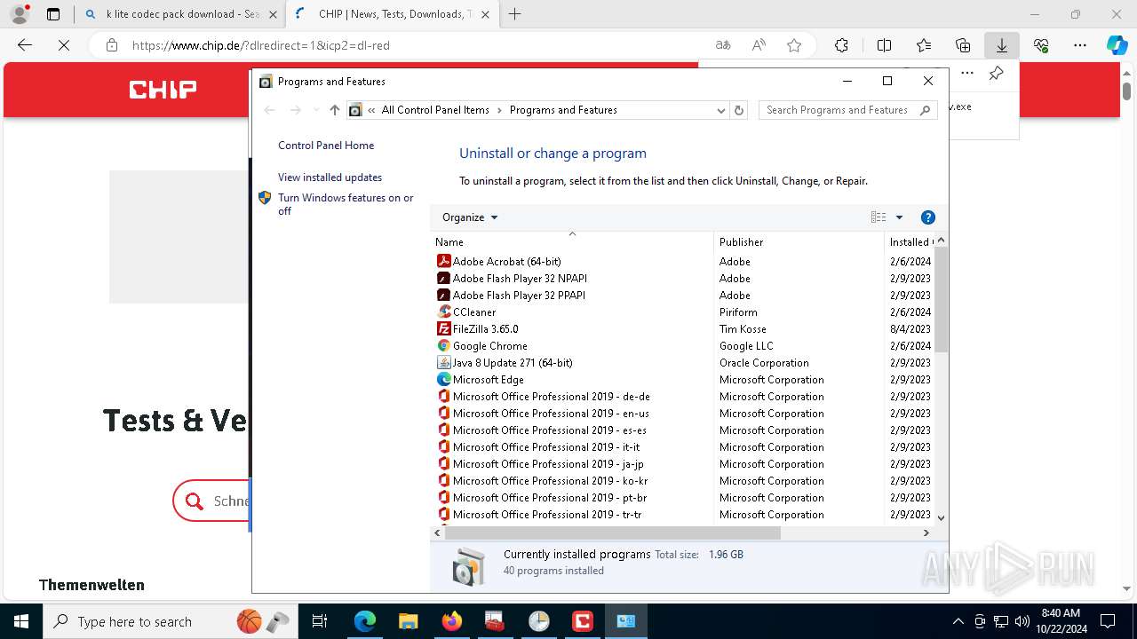Select Microsoft Office Professional 2019 - tr-tr

tap(547, 515)
